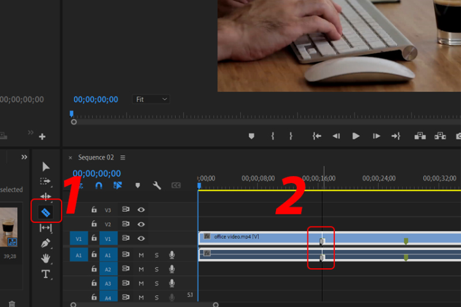Target the A4 track header

pos(108,297)
